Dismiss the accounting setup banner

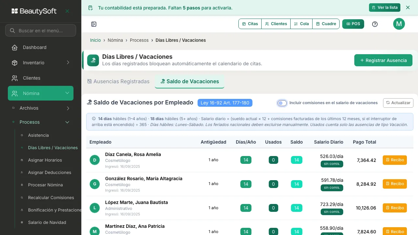pos(408,8)
